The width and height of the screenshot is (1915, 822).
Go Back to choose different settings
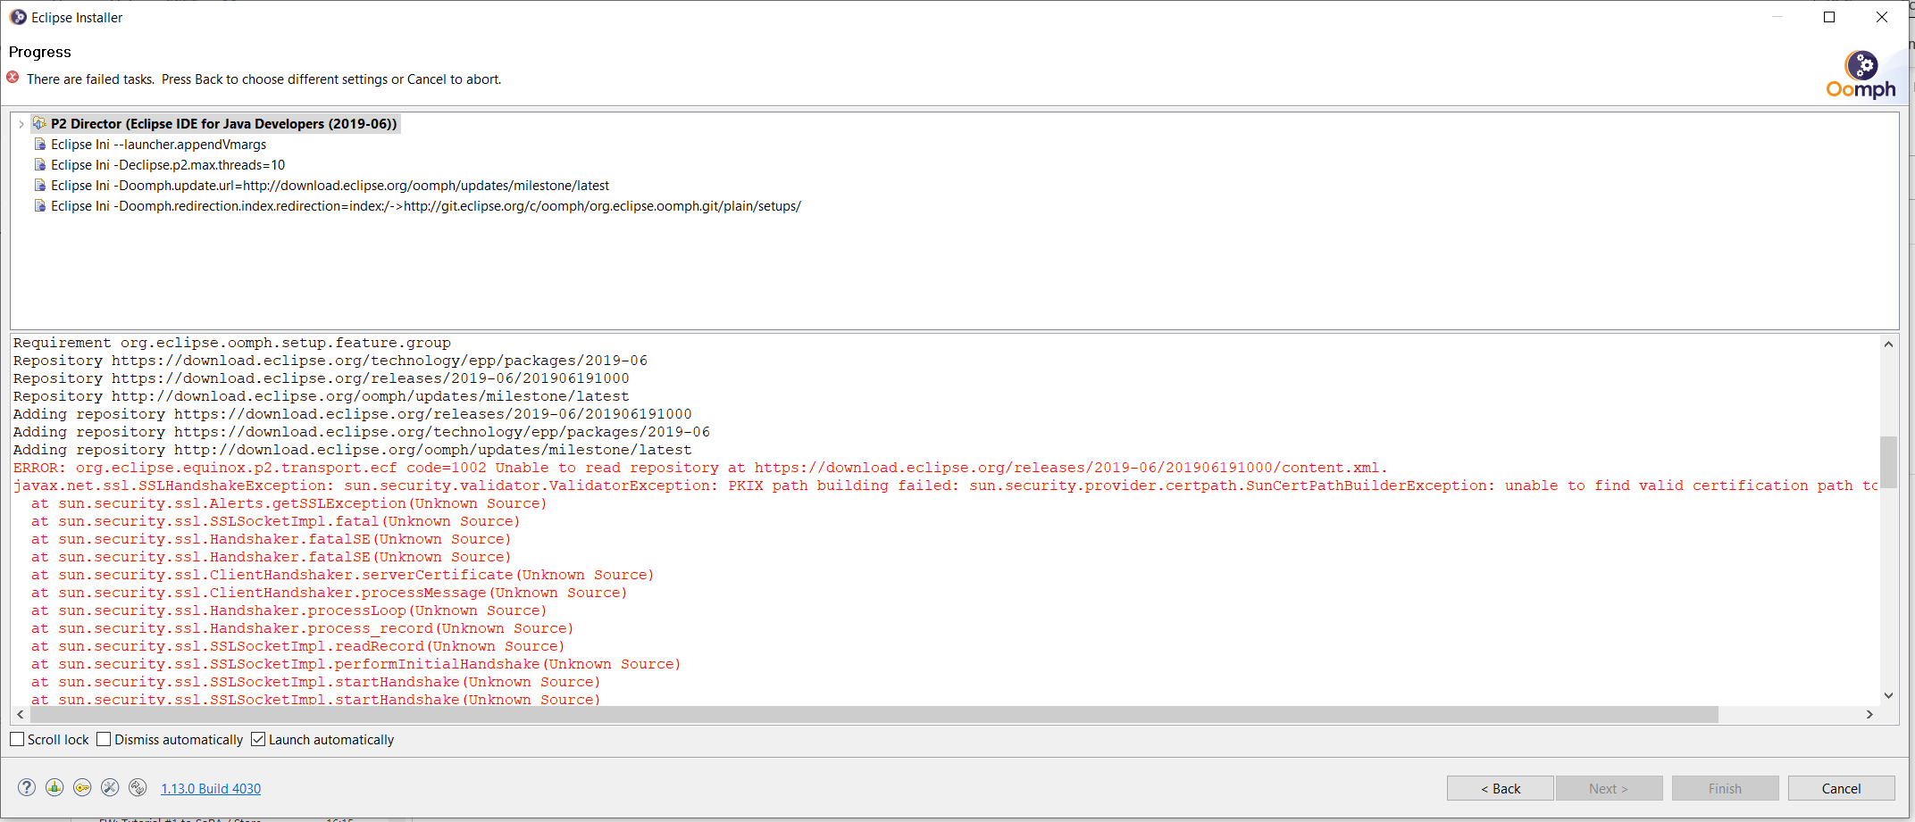coord(1501,788)
